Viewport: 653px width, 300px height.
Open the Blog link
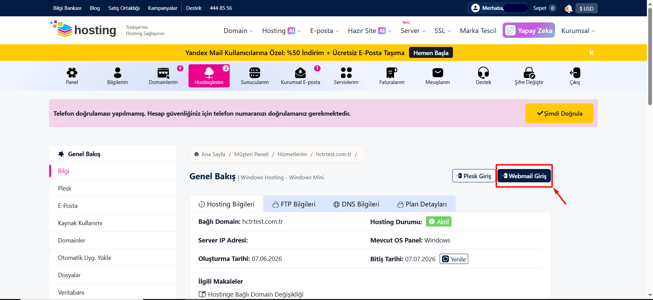95,8
